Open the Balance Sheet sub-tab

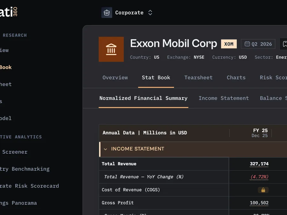pyautogui.click(x=273, y=98)
